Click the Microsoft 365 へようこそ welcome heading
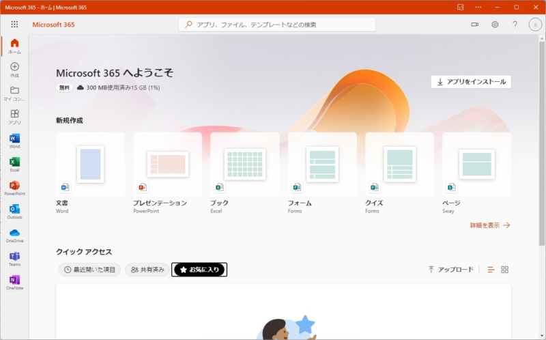This screenshot has width=546, height=340. 115,73
